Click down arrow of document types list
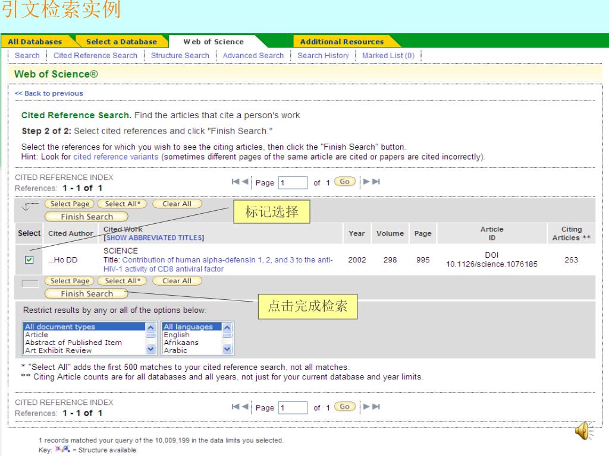Screen dimensions: 609x456 click(x=150, y=349)
